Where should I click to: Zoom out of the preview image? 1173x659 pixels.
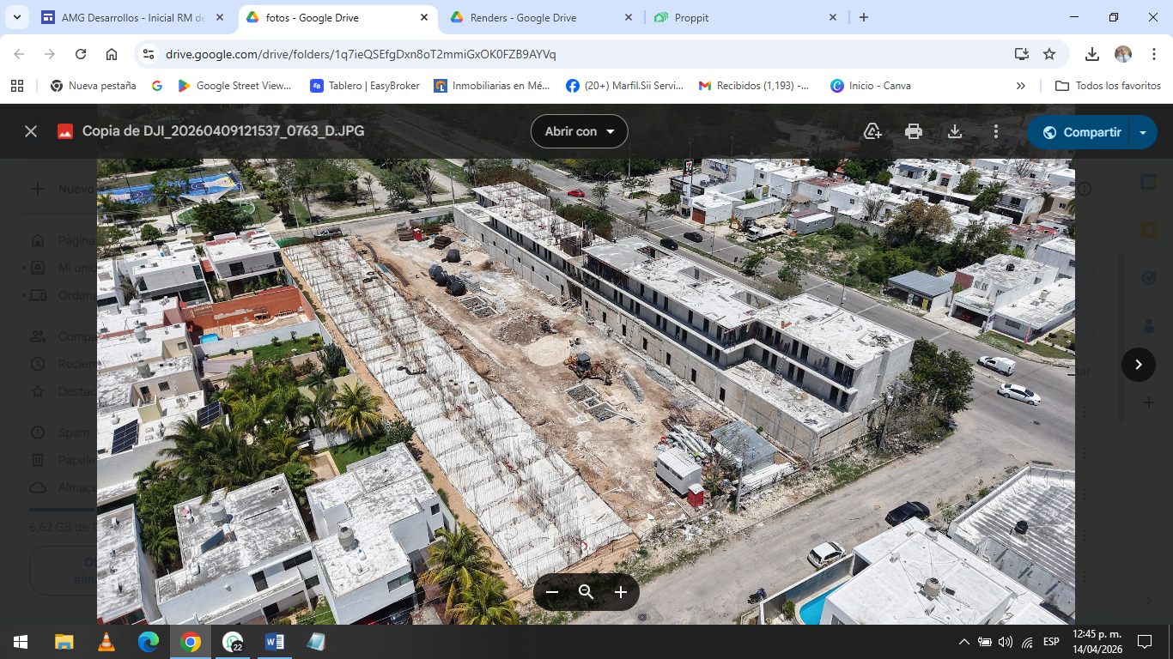pos(552,592)
